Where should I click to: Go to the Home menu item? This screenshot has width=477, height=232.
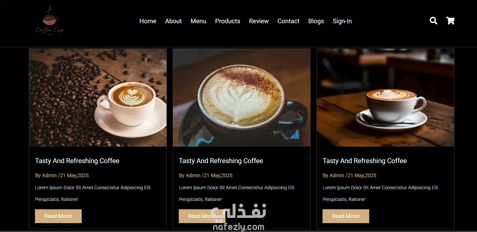tap(148, 21)
